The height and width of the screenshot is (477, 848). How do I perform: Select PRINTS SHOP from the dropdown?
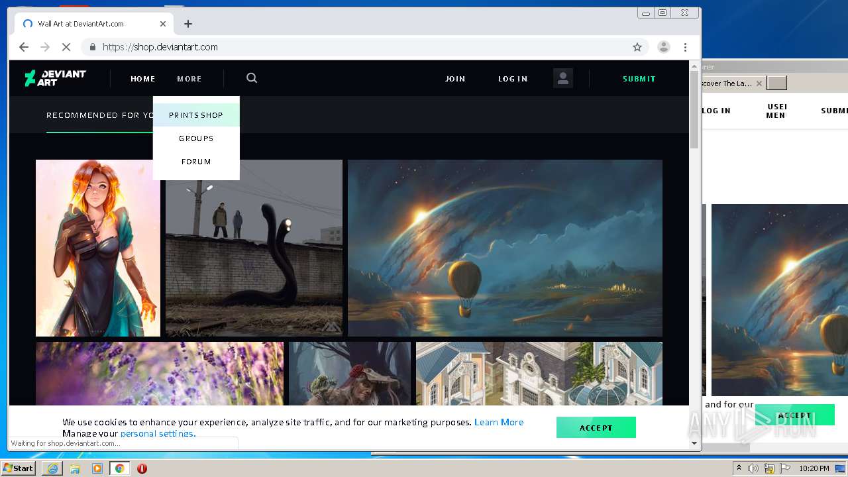coord(196,115)
